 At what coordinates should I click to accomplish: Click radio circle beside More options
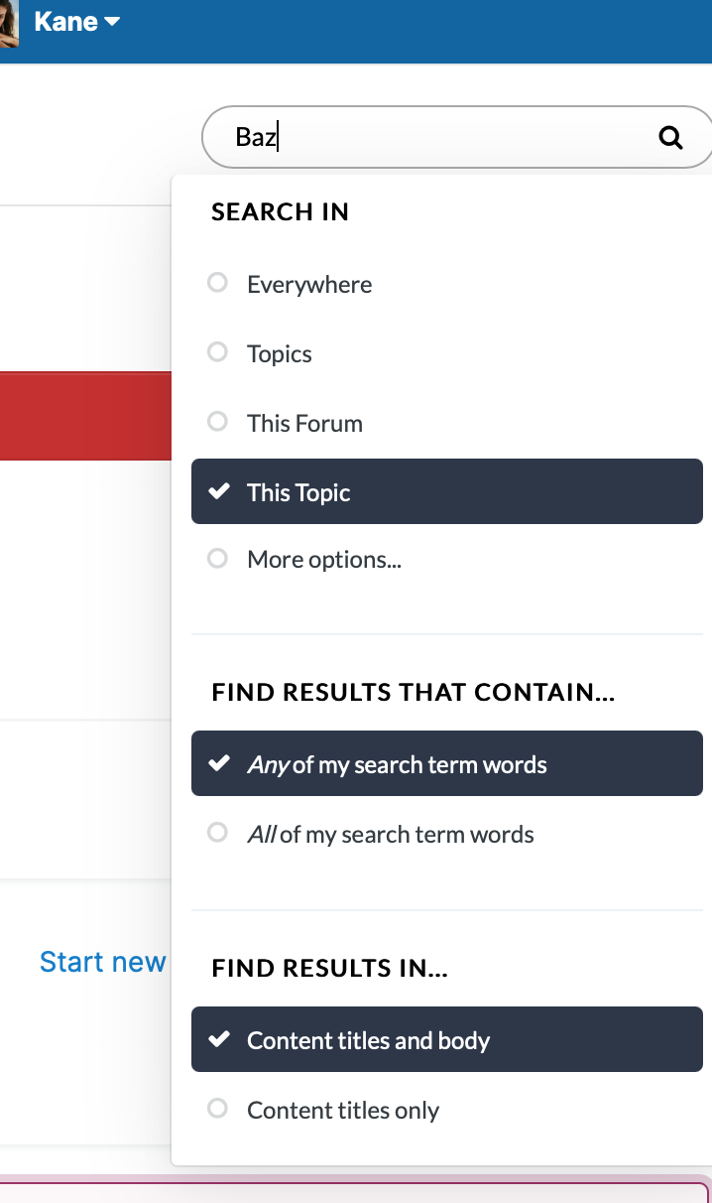click(217, 559)
